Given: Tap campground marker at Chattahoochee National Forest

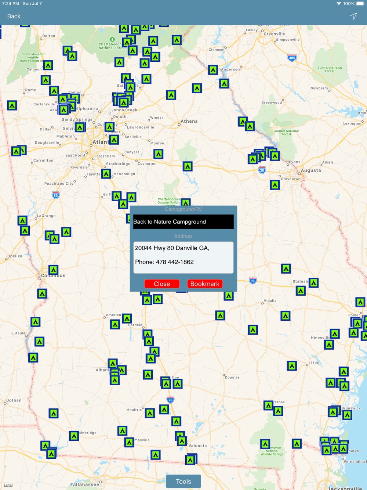Looking at the screenshot, I should click(127, 43).
